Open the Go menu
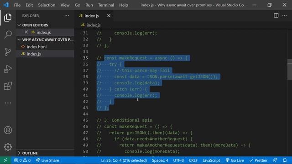The width and height of the screenshot is (292, 164). pos(77,5)
